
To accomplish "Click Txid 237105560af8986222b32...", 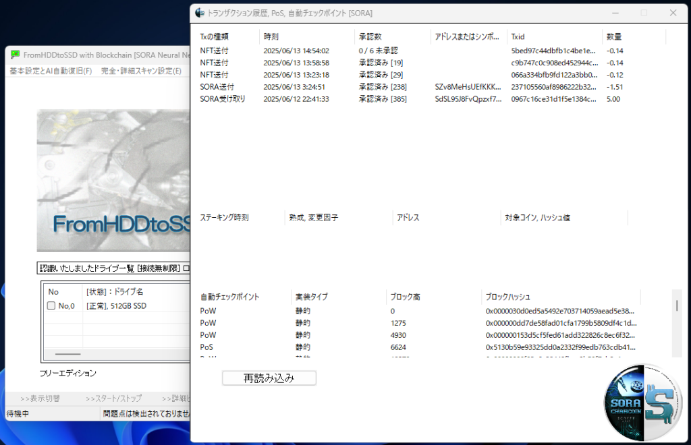I will click(x=553, y=87).
